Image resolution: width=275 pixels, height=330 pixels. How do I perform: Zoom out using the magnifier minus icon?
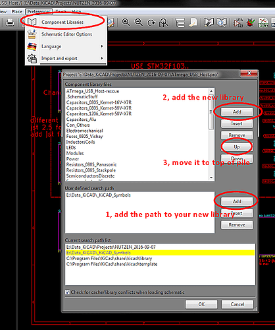tap(139, 22)
